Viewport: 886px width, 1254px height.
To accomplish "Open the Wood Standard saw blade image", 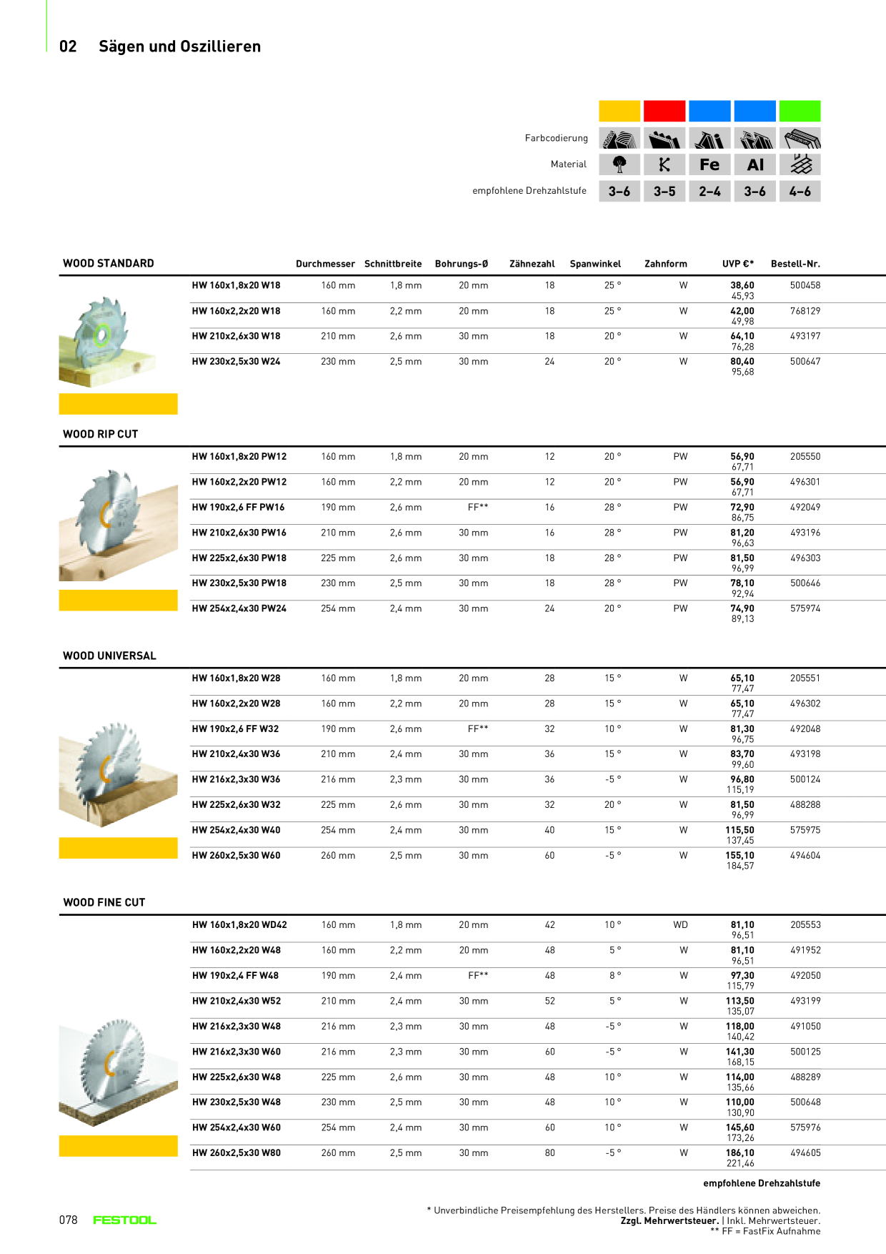I will (x=107, y=342).
